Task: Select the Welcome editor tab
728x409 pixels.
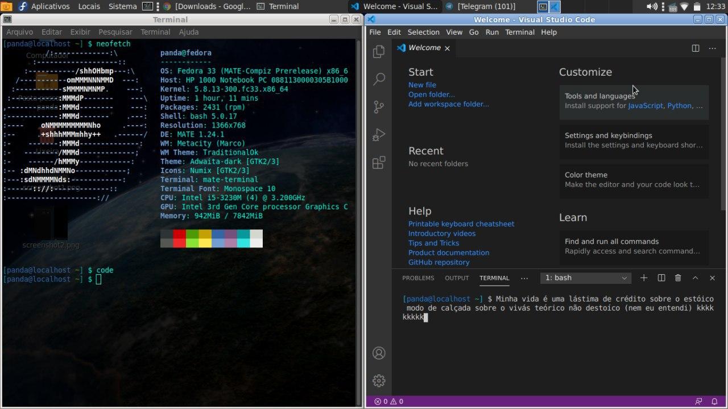Action: pos(424,48)
